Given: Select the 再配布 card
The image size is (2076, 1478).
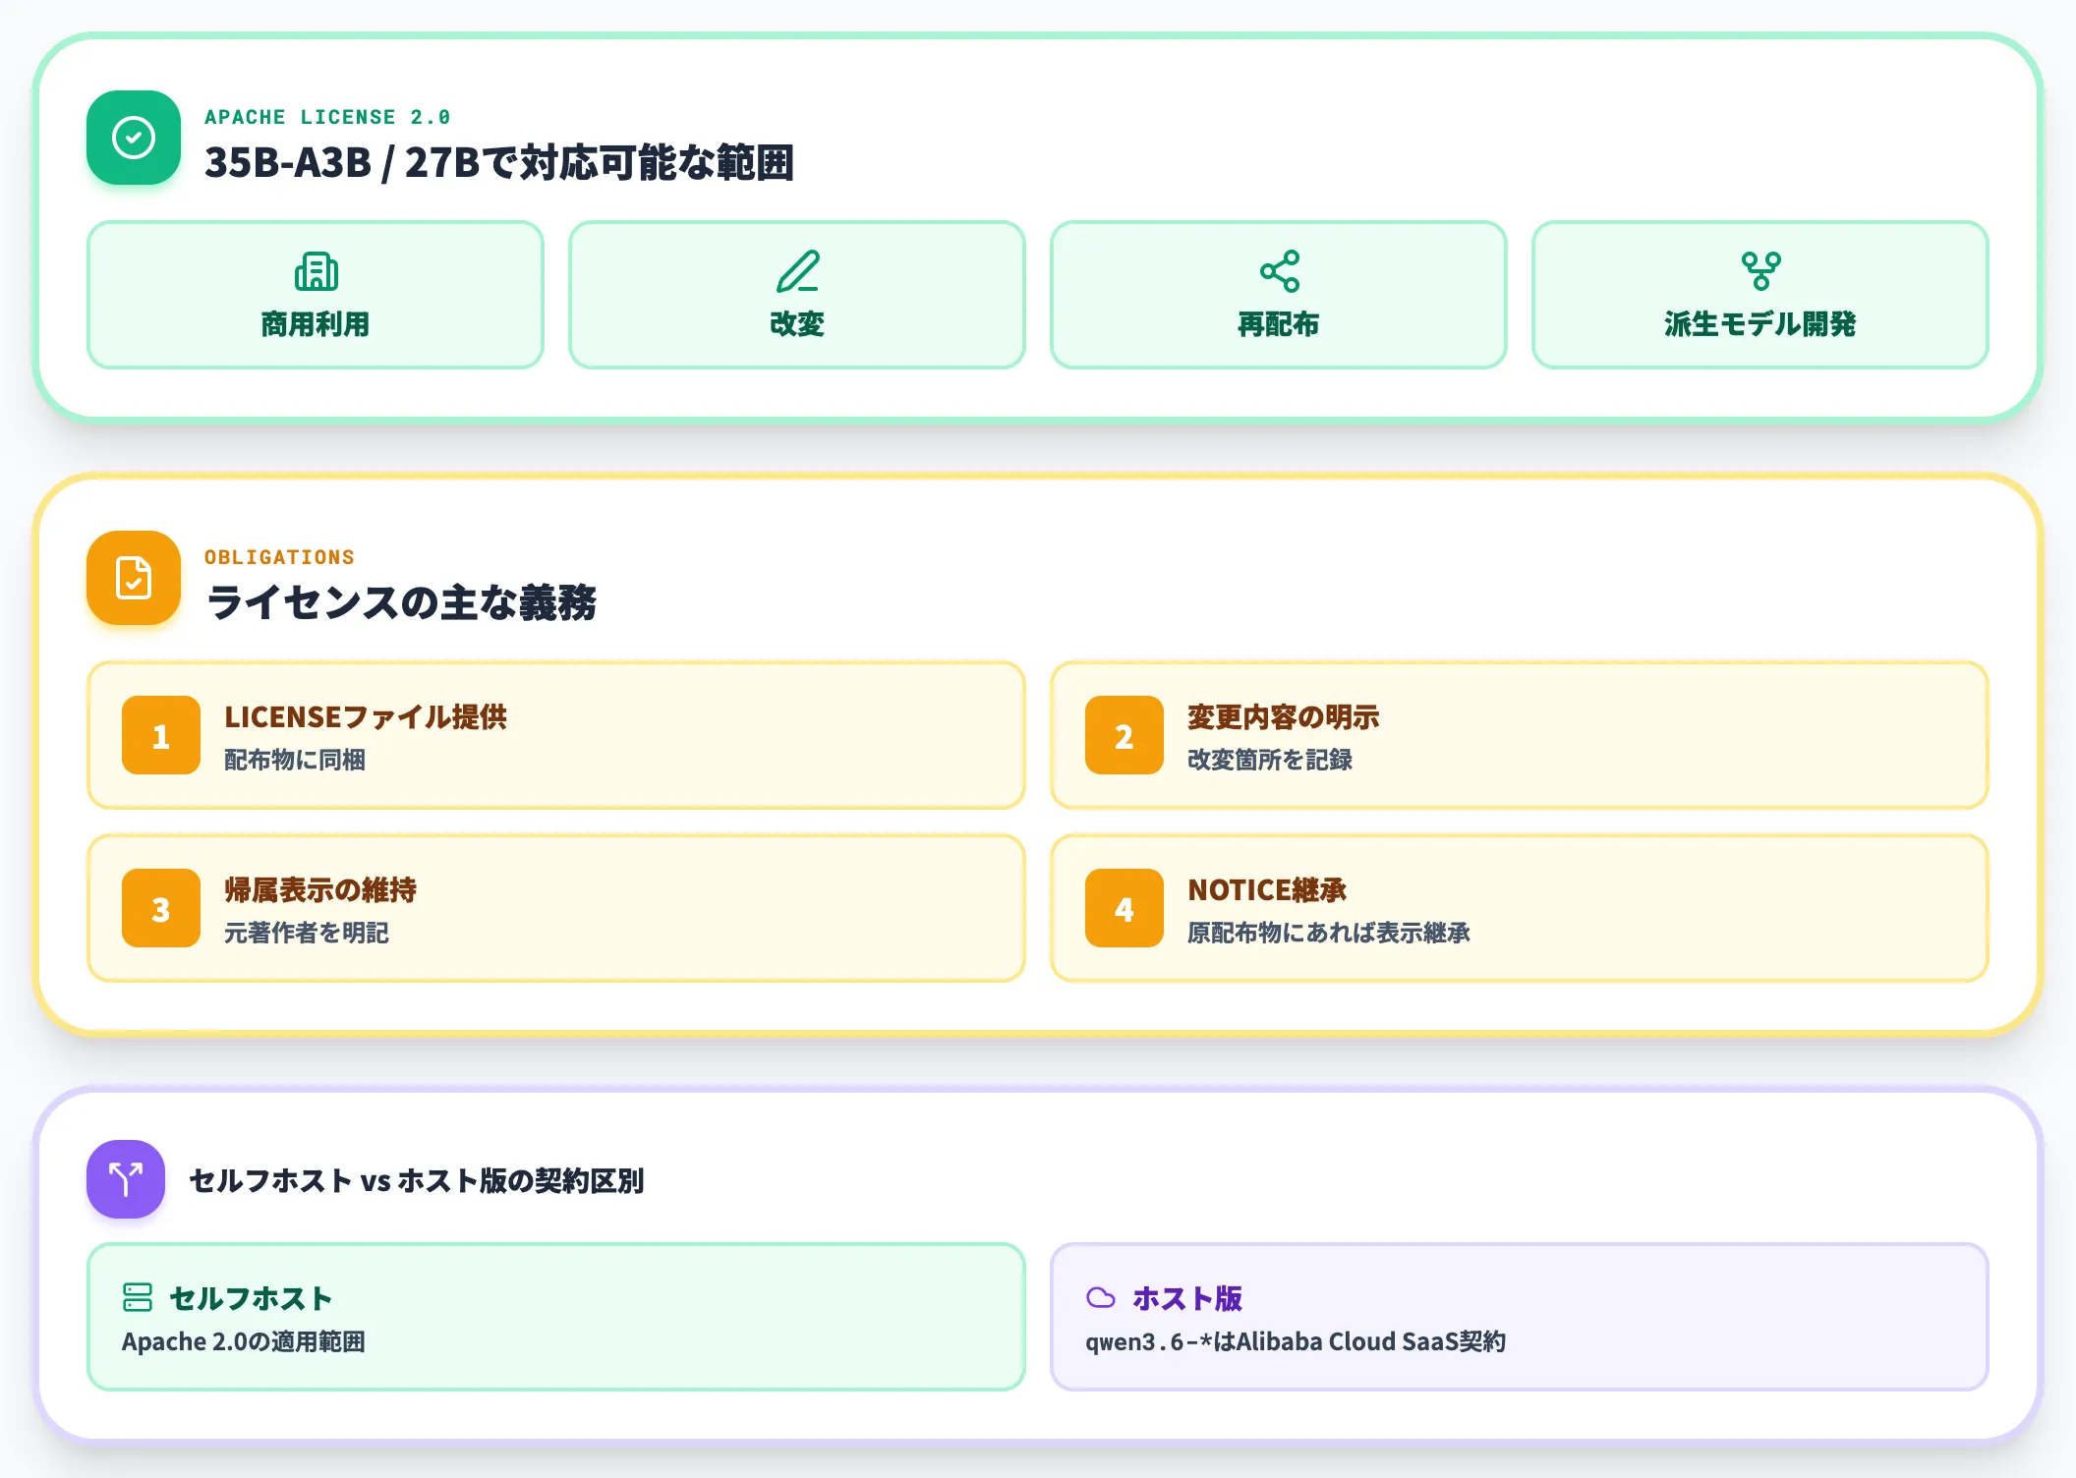Looking at the screenshot, I should point(1279,295).
